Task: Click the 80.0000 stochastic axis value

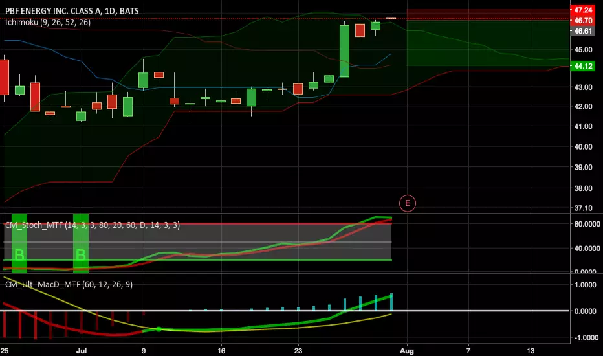Action: pos(587,224)
